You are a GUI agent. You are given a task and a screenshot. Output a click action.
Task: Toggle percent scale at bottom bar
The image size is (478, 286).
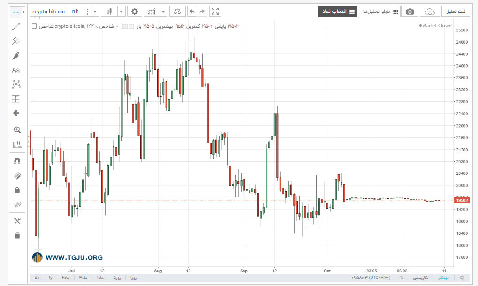(x=402, y=278)
